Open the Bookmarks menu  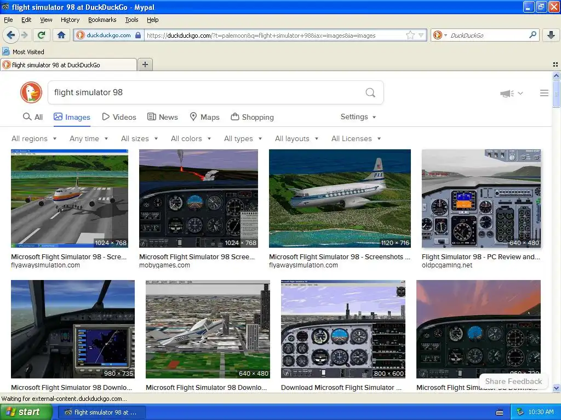102,20
